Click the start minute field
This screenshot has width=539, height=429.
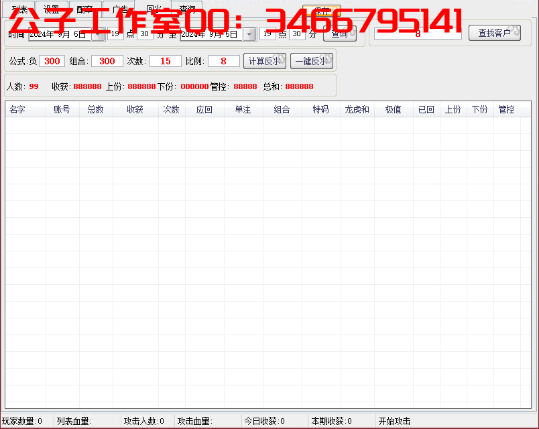(x=145, y=34)
